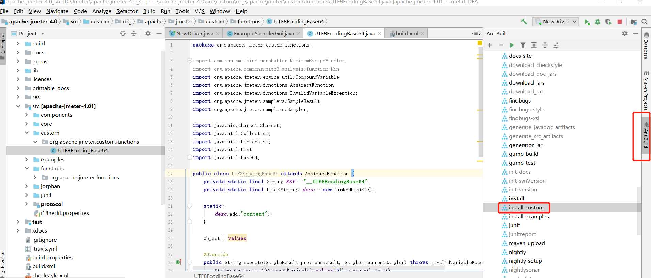Expand the build folder
The image size is (651, 278).
click(18, 43)
